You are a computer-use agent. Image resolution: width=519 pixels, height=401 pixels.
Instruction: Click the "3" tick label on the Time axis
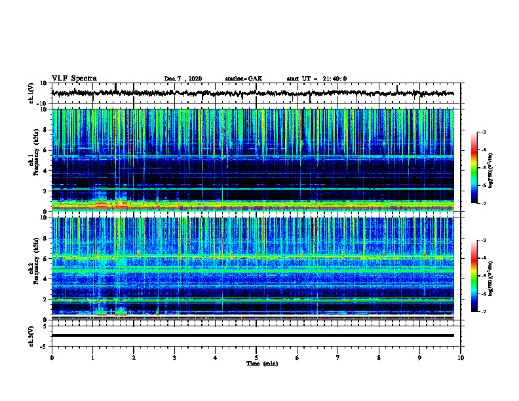[x=174, y=358]
